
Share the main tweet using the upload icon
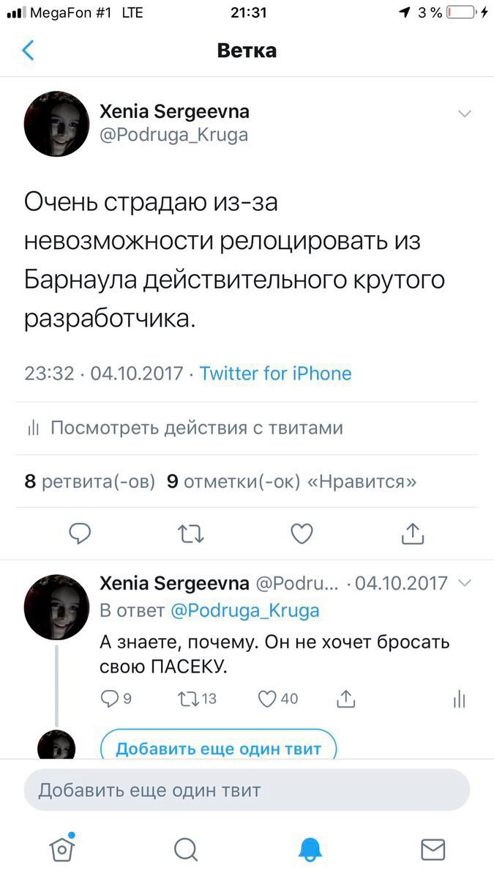[x=413, y=534]
